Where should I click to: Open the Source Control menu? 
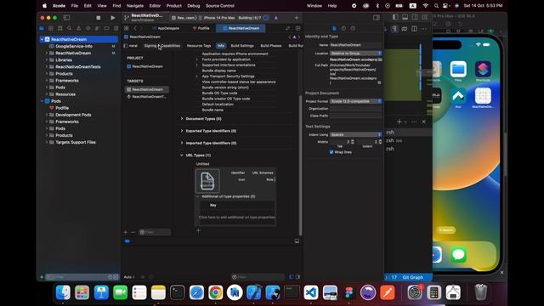point(220,6)
